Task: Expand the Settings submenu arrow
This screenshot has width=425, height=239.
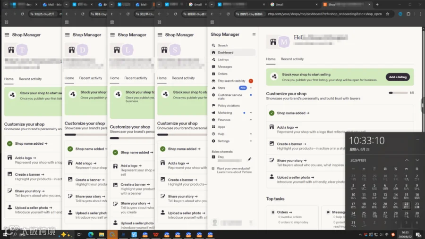Action: coord(251,141)
